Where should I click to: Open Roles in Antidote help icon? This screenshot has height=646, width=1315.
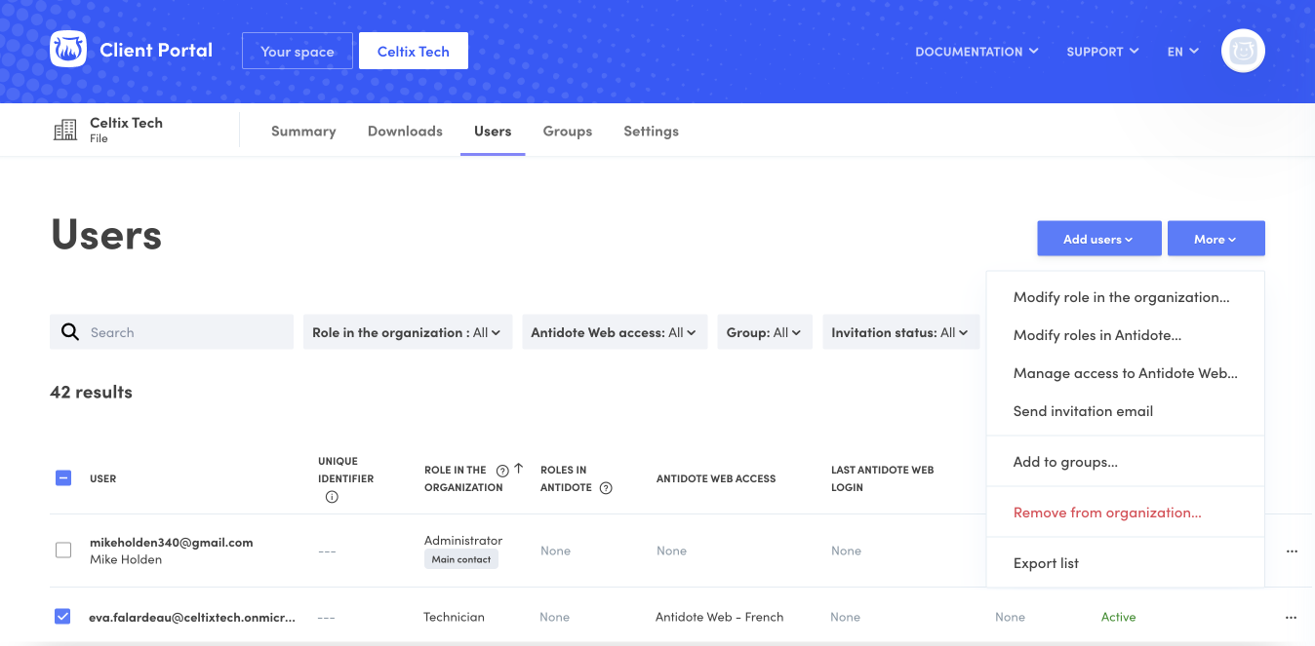point(606,488)
